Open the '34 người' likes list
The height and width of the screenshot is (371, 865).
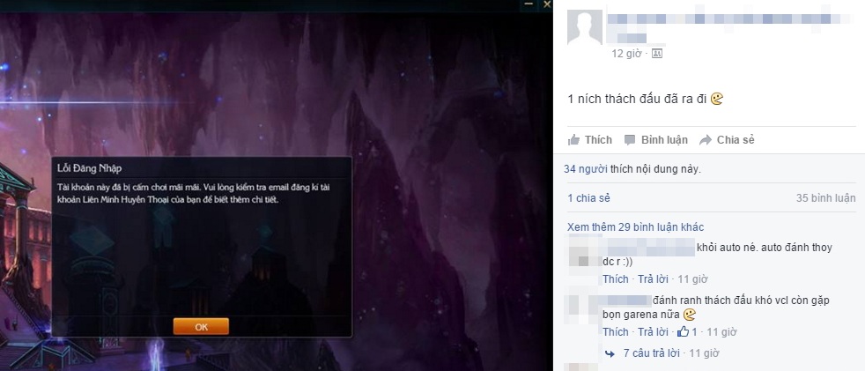coord(585,169)
